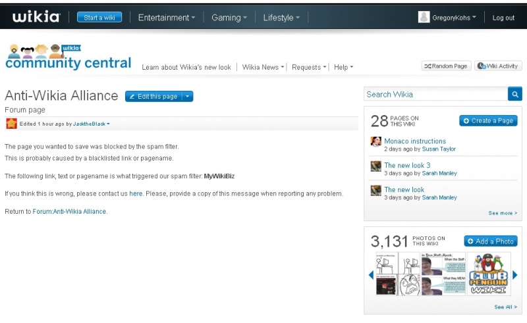Click the Search Wikia input field
Image resolution: width=527 pixels, height=323 pixels.
pyautogui.click(x=435, y=94)
